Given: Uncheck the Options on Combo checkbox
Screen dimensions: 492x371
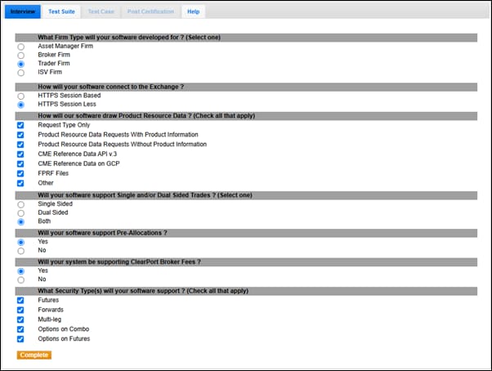Looking at the screenshot, I should [20, 329].
